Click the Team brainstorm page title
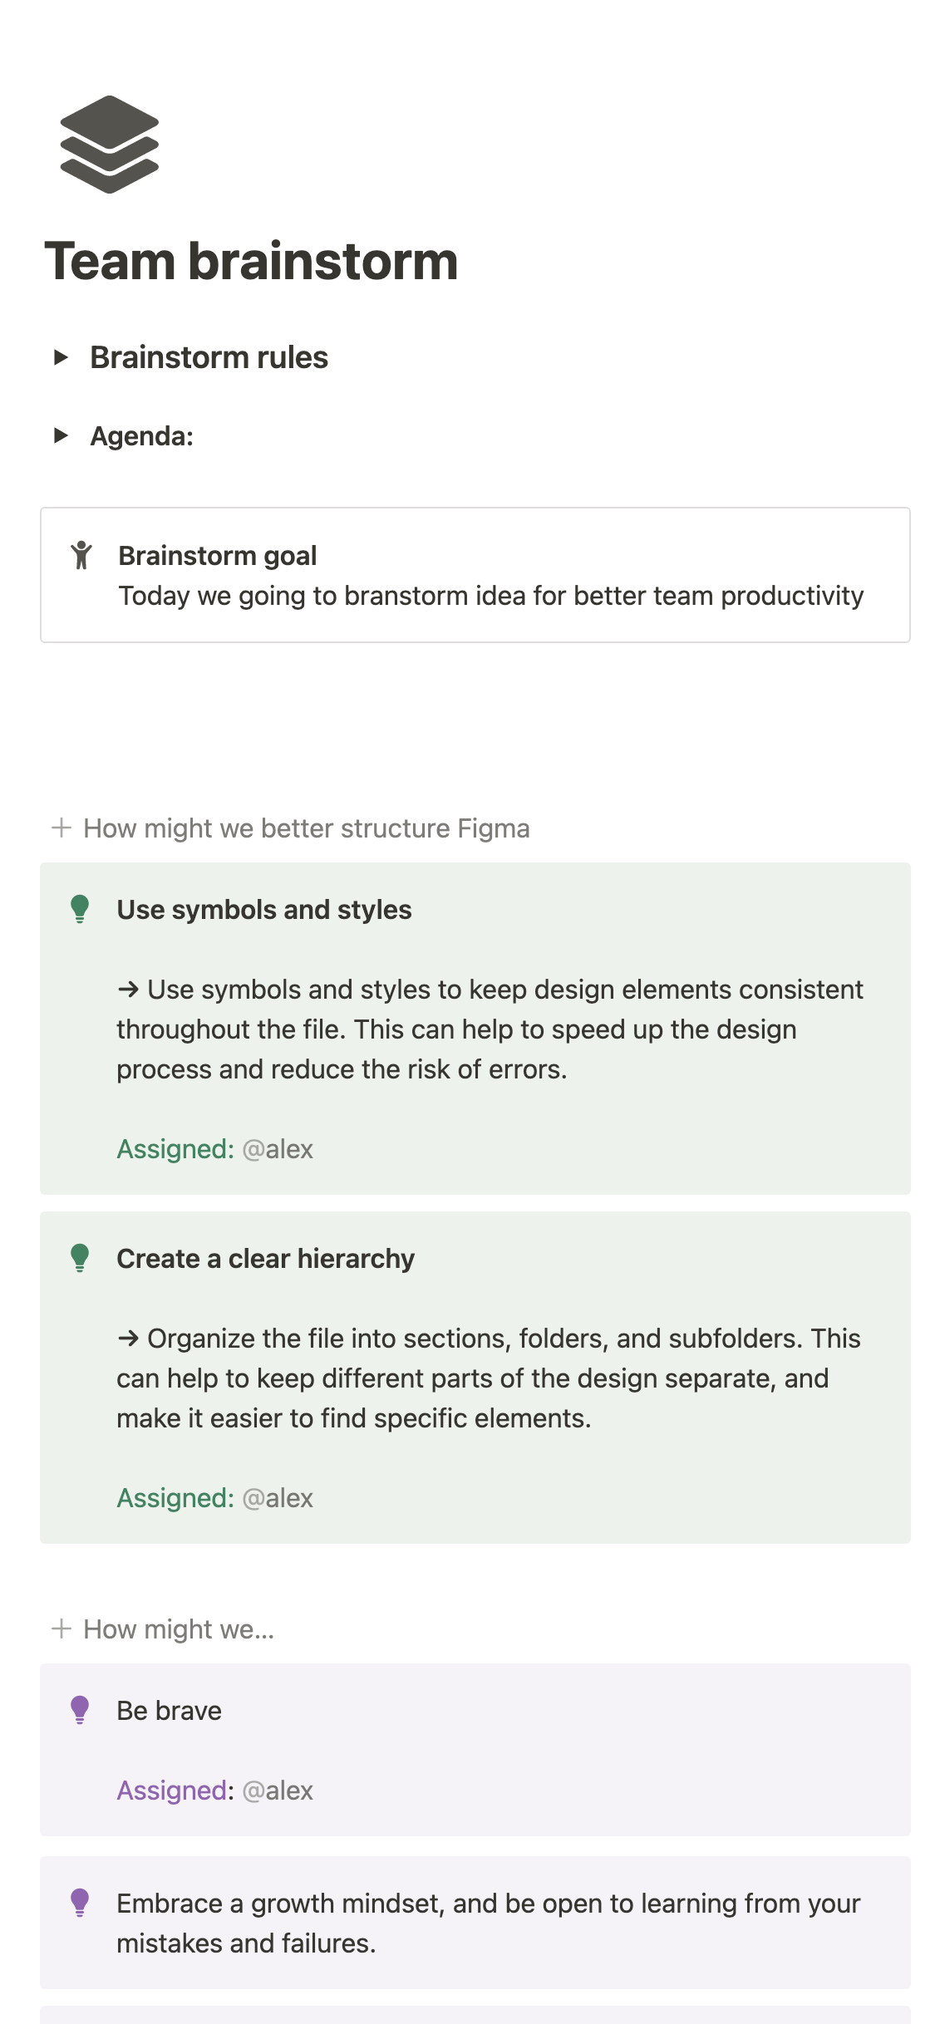935x2024 pixels. (x=251, y=261)
